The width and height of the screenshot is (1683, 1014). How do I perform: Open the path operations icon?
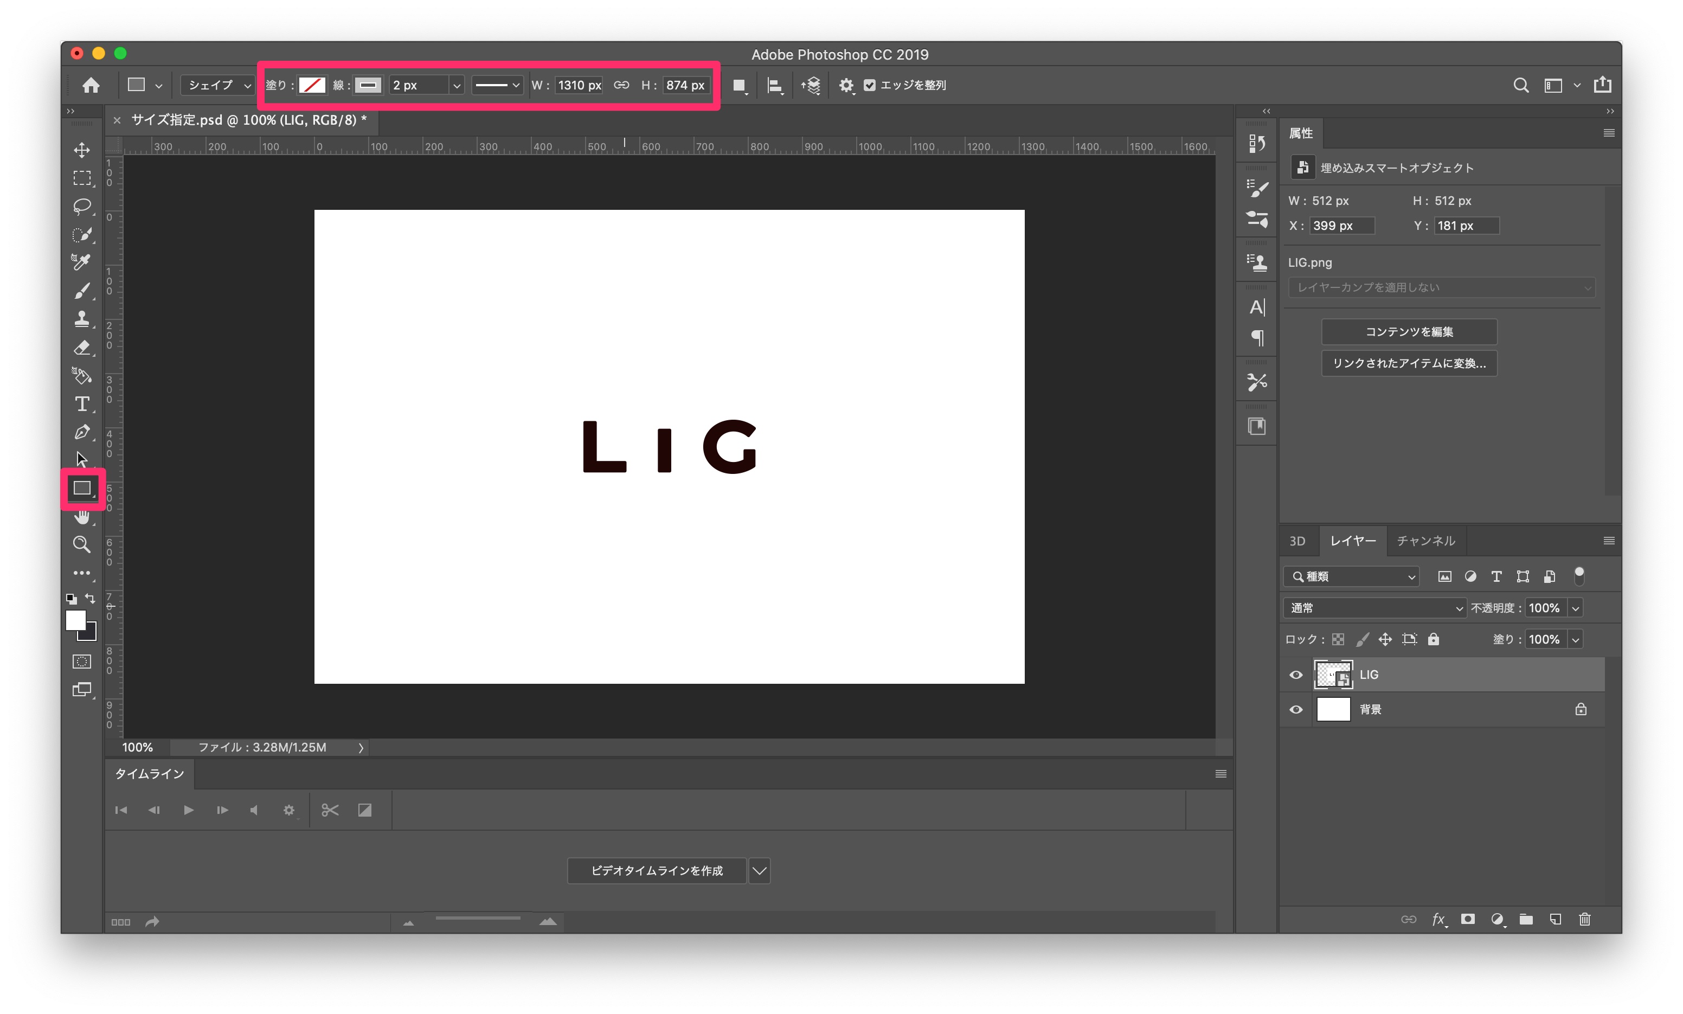pos(739,86)
